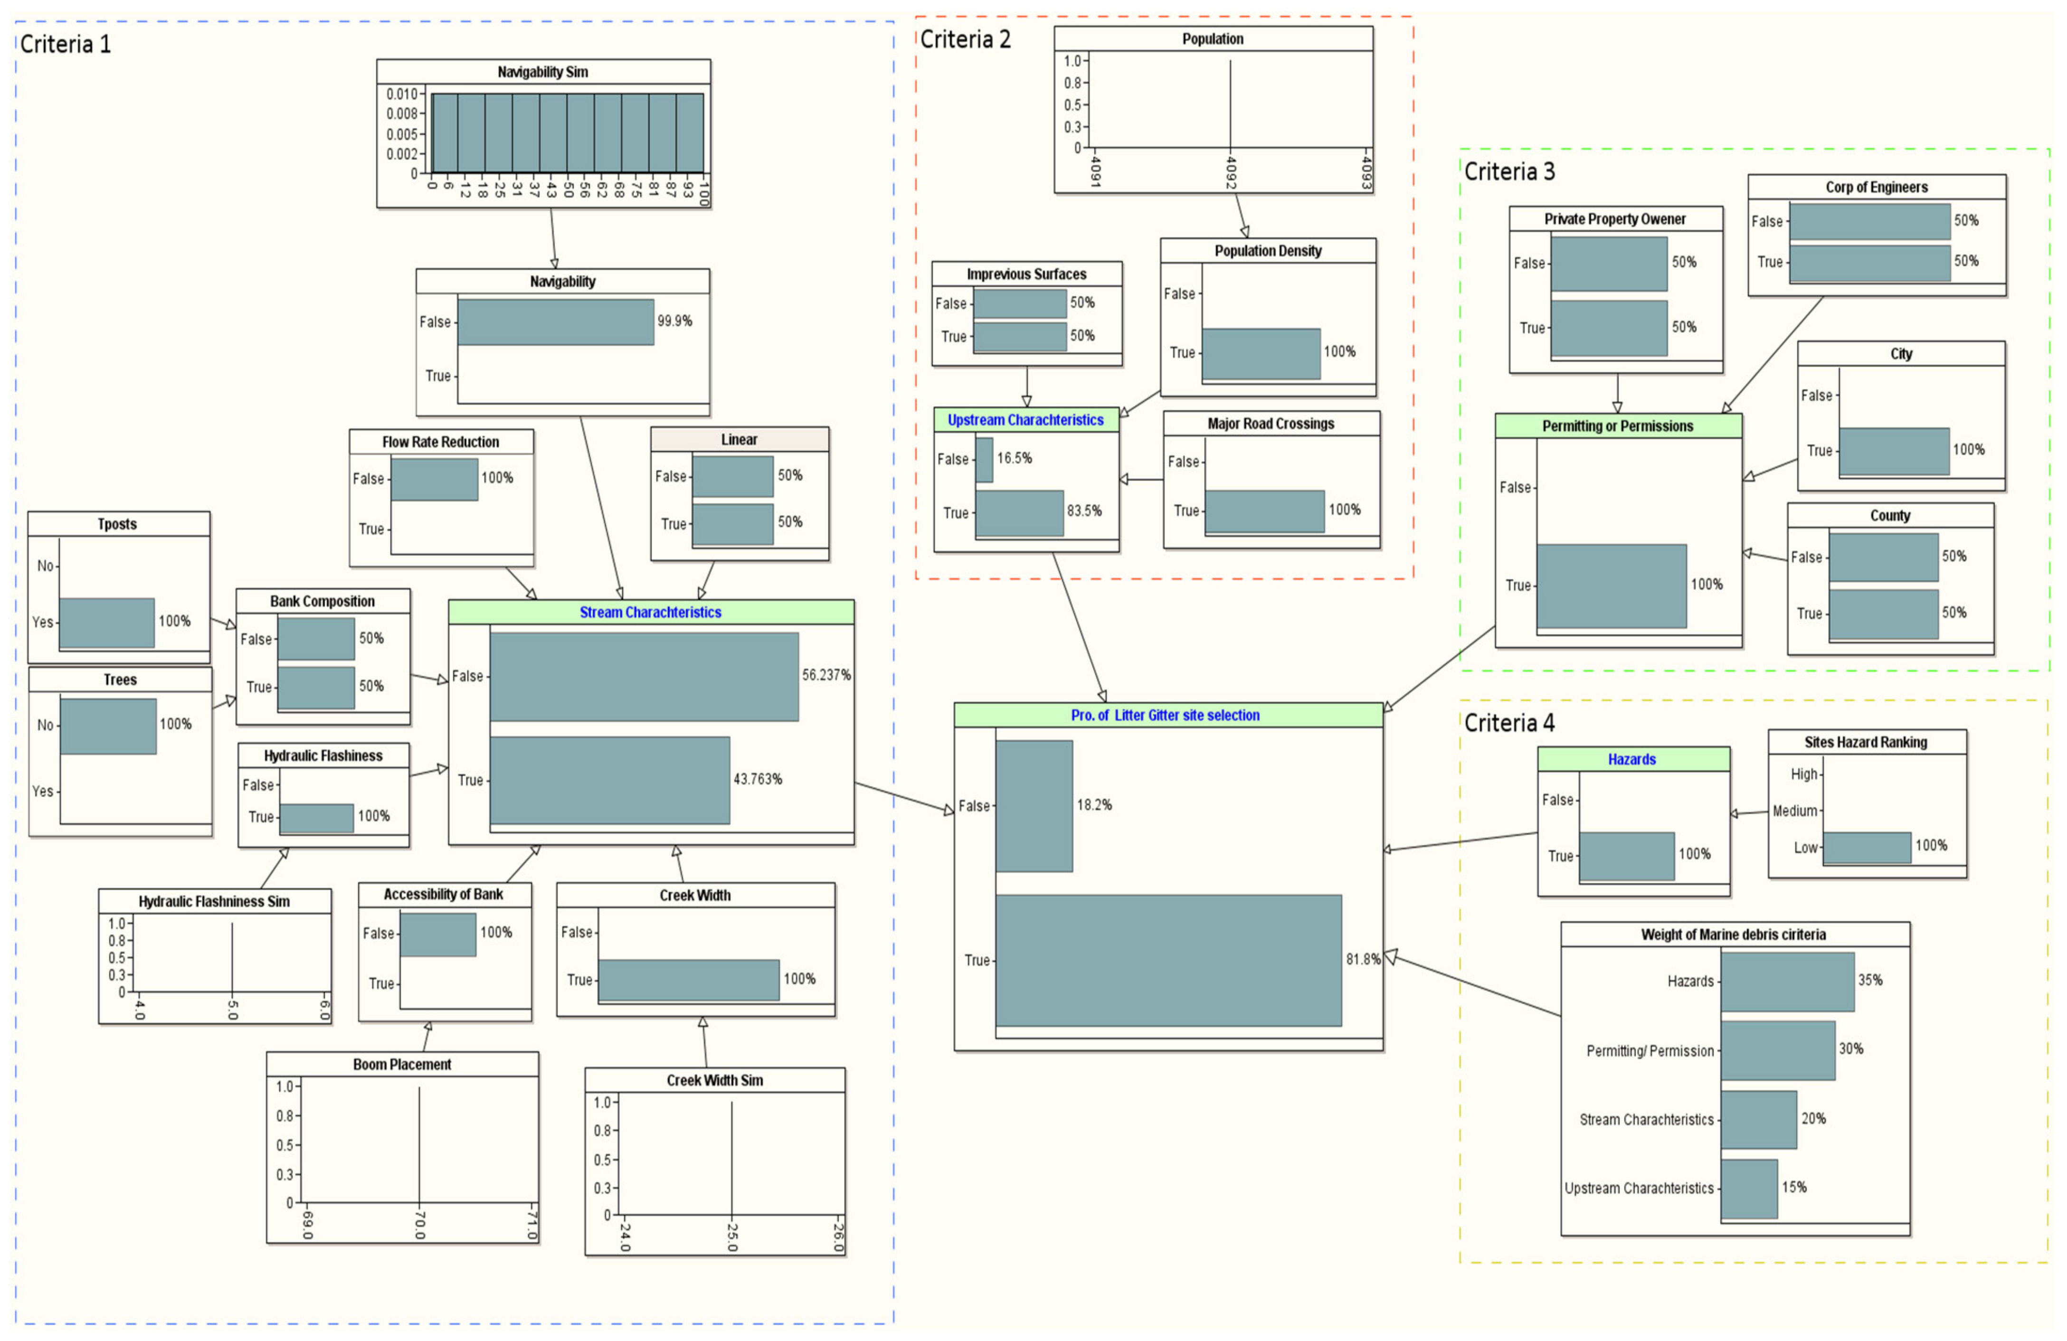Click the Trees node title
Image resolution: width=2067 pixels, height=1341 pixels.
(120, 680)
